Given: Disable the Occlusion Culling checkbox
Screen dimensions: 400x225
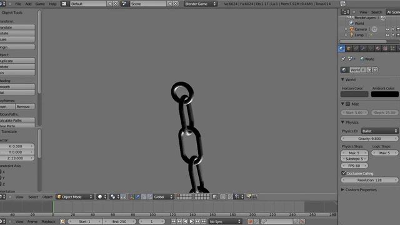Looking at the screenshot, I should [344, 173].
